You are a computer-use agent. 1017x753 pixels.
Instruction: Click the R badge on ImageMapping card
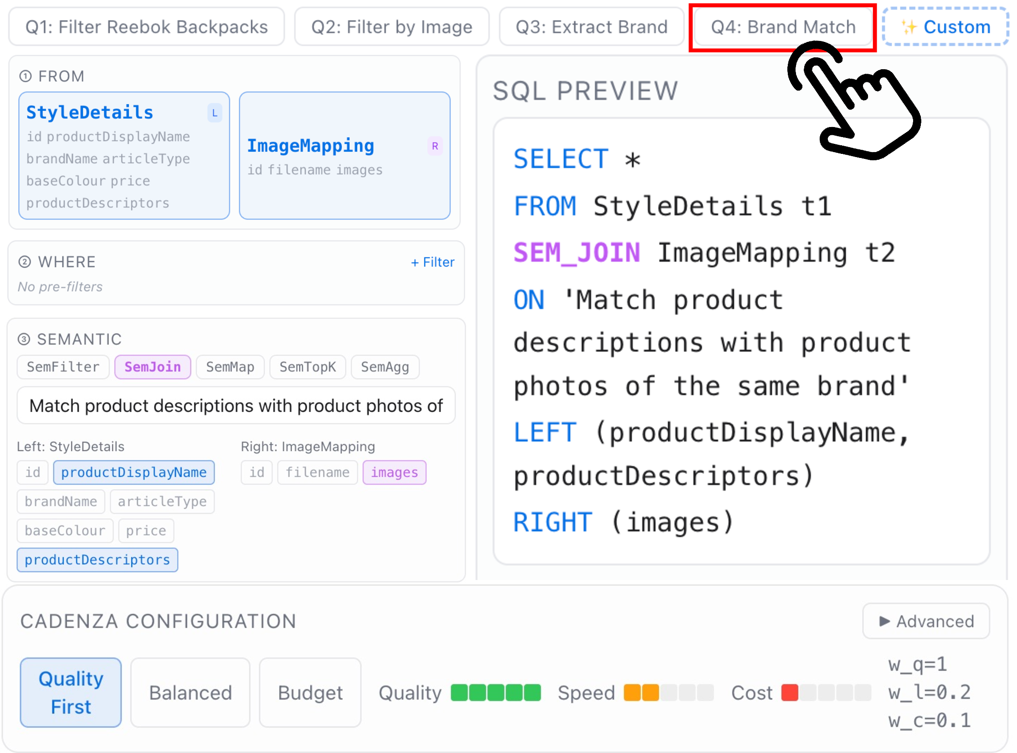pyautogui.click(x=435, y=146)
